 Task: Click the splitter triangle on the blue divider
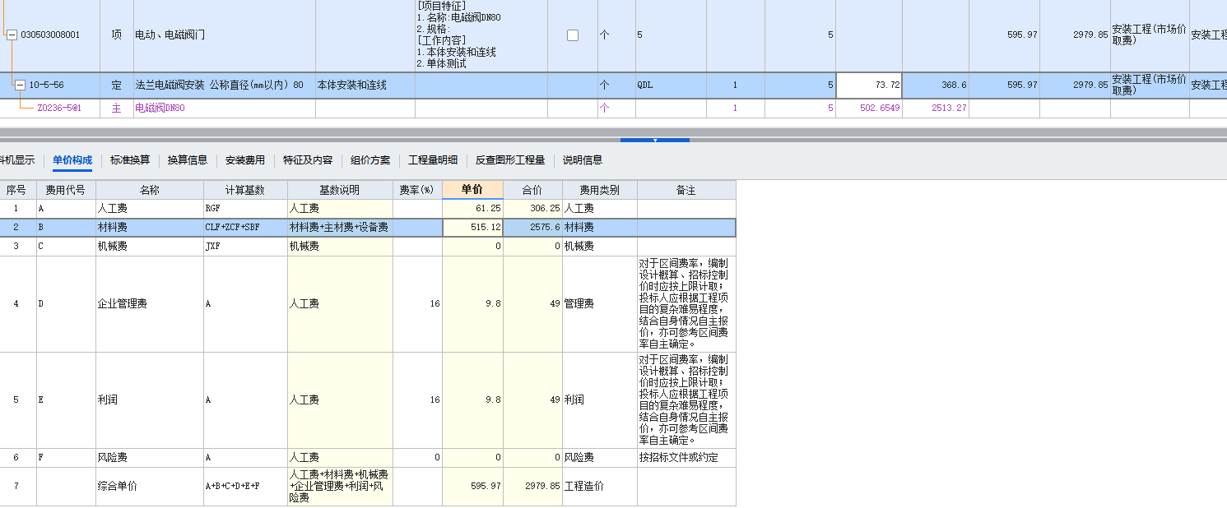click(x=655, y=141)
